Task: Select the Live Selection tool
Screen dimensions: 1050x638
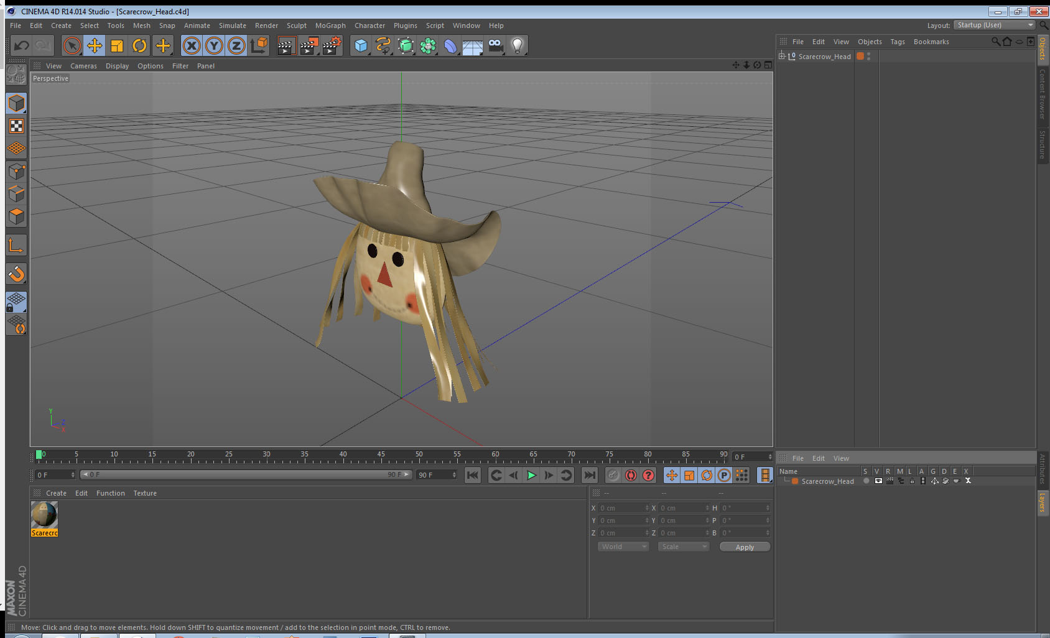Action: click(72, 45)
